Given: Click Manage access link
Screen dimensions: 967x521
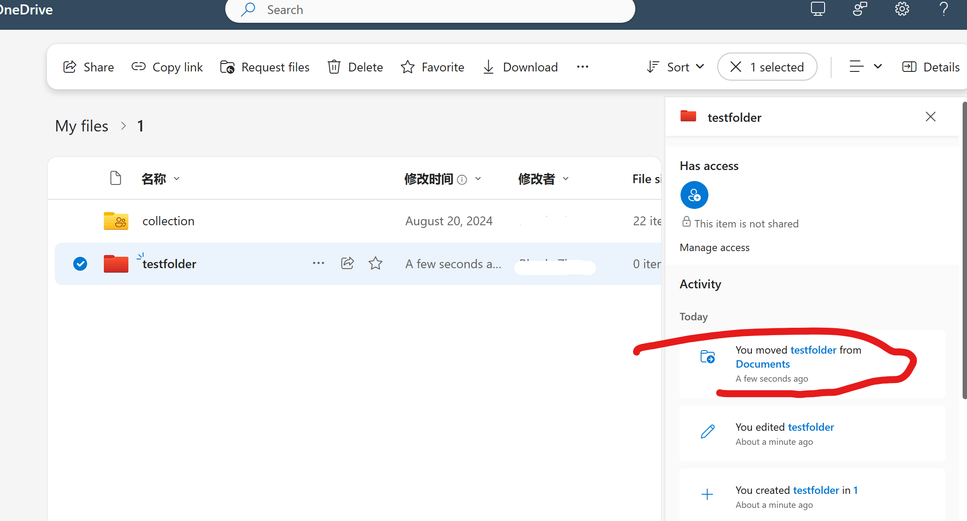Looking at the screenshot, I should pos(715,248).
